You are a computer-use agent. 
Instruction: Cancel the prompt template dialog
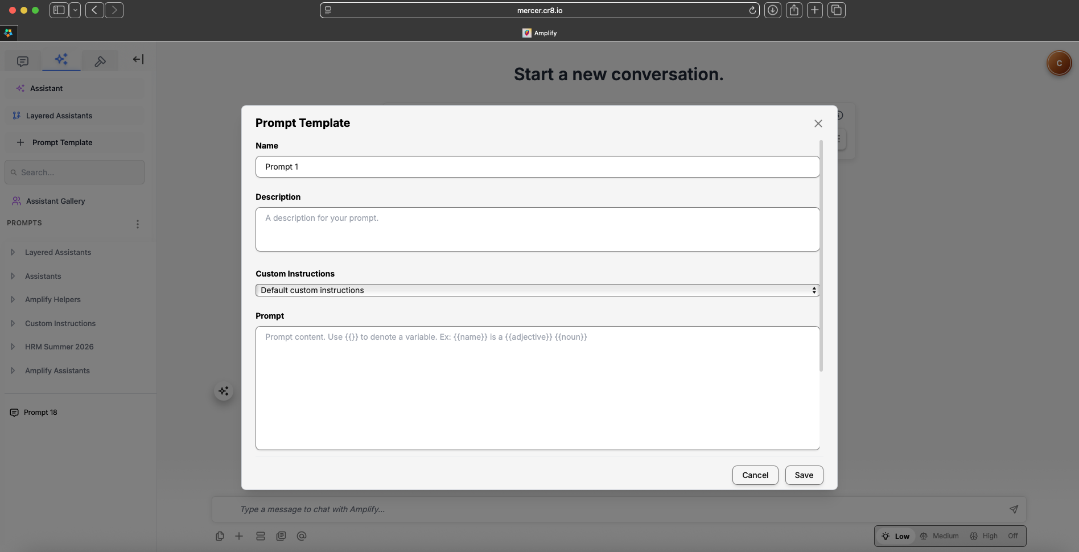pos(755,475)
